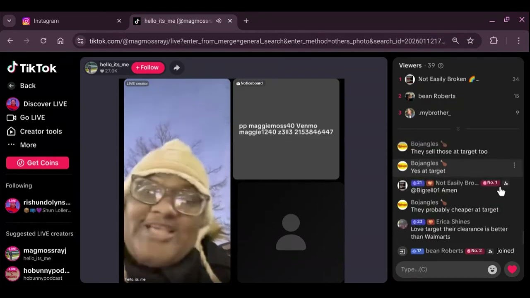Open Erica Shines commenter name
This screenshot has height=298, width=530.
coord(453,221)
